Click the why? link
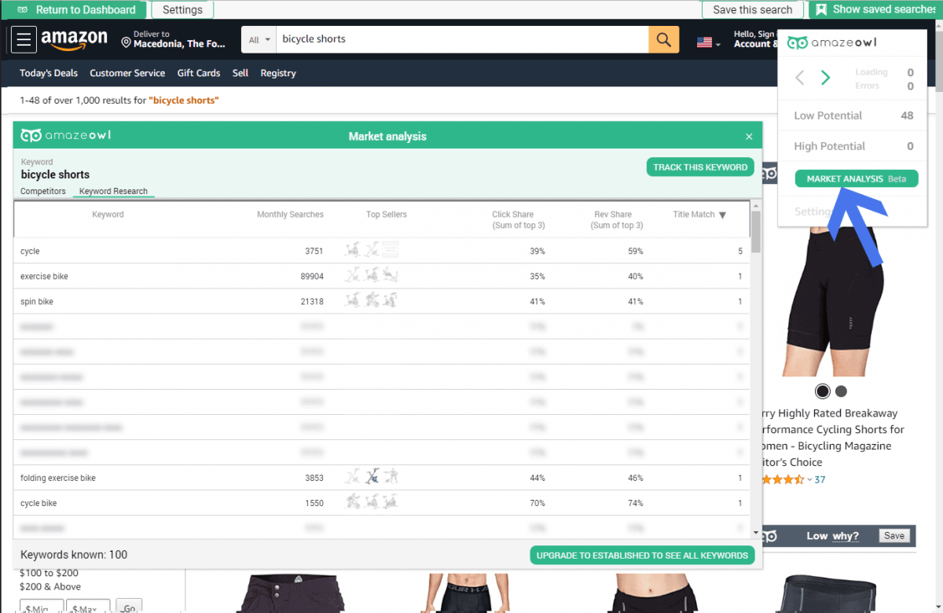The height and width of the screenshot is (613, 943). pyautogui.click(x=846, y=536)
